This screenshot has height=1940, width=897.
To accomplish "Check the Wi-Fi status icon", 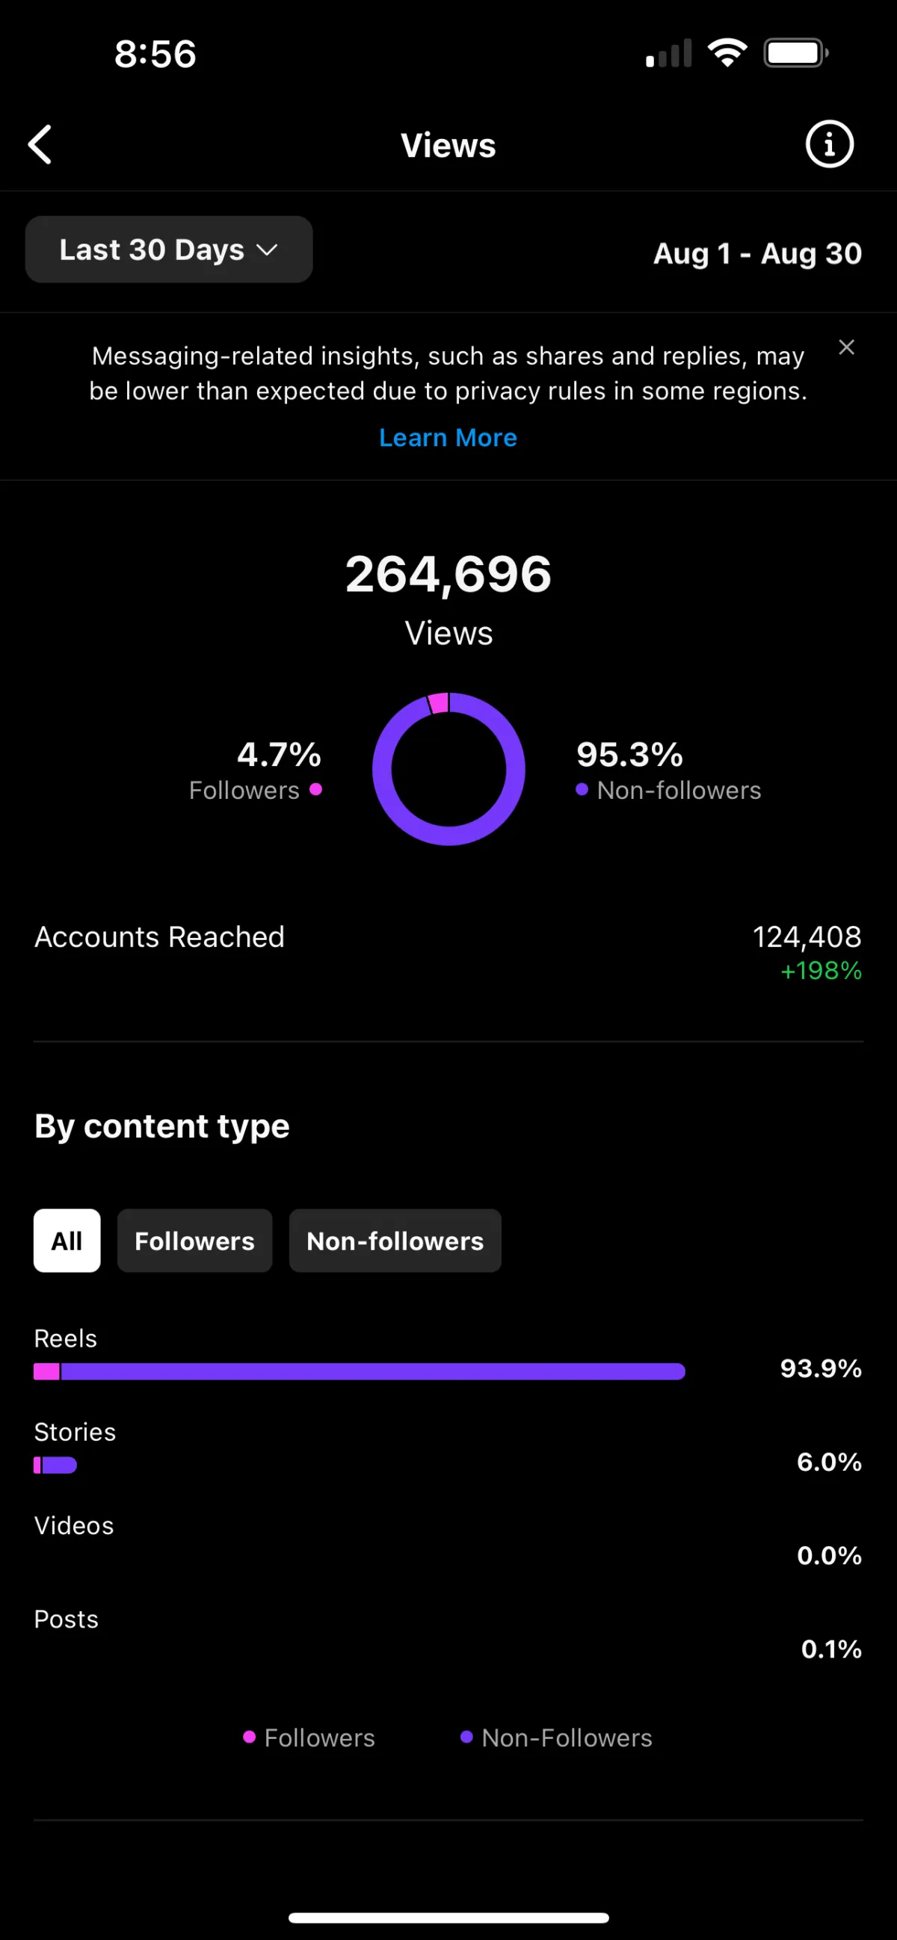I will click(x=727, y=53).
